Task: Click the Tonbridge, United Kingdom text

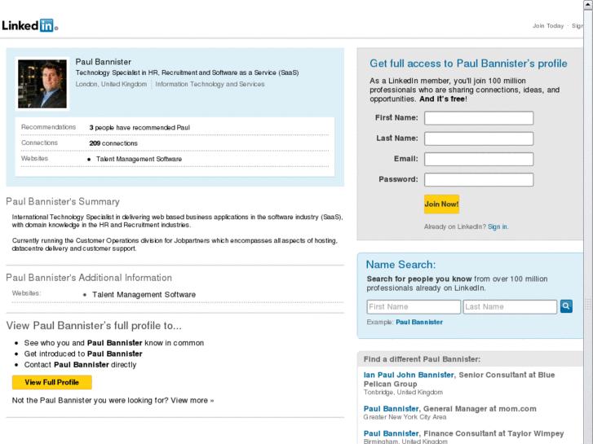Action: pos(403,392)
